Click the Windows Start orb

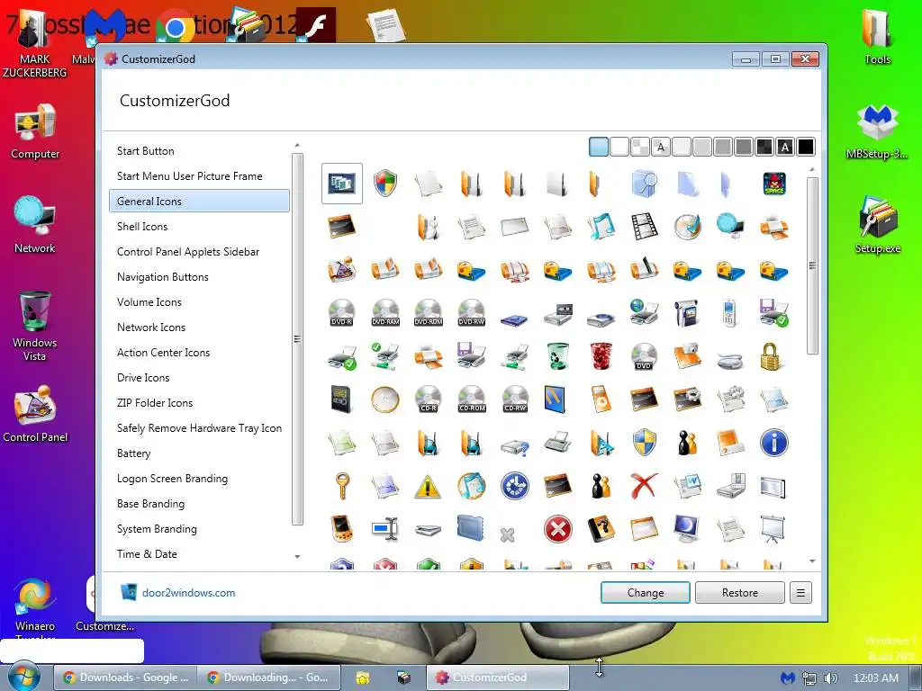point(23,677)
